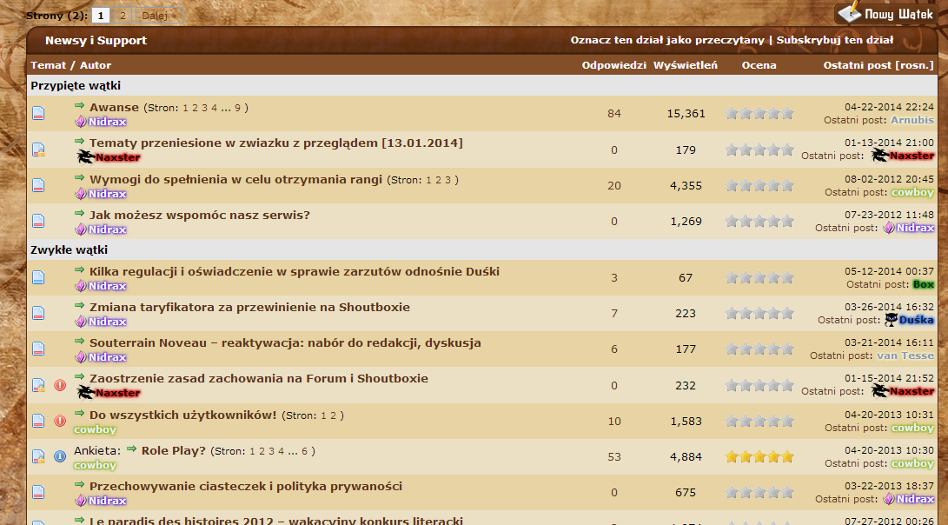This screenshot has height=525, width=948.
Task: Click the green arrow before Przechowywanie ciasteczek thread
Action: coord(80,485)
